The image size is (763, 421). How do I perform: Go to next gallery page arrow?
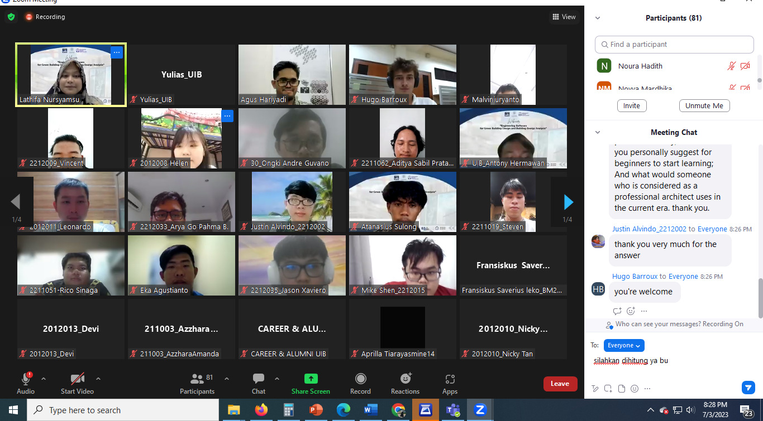[x=568, y=202]
